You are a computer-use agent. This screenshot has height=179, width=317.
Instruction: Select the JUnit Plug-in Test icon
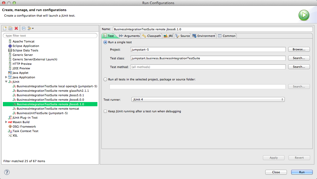click(x=10, y=118)
